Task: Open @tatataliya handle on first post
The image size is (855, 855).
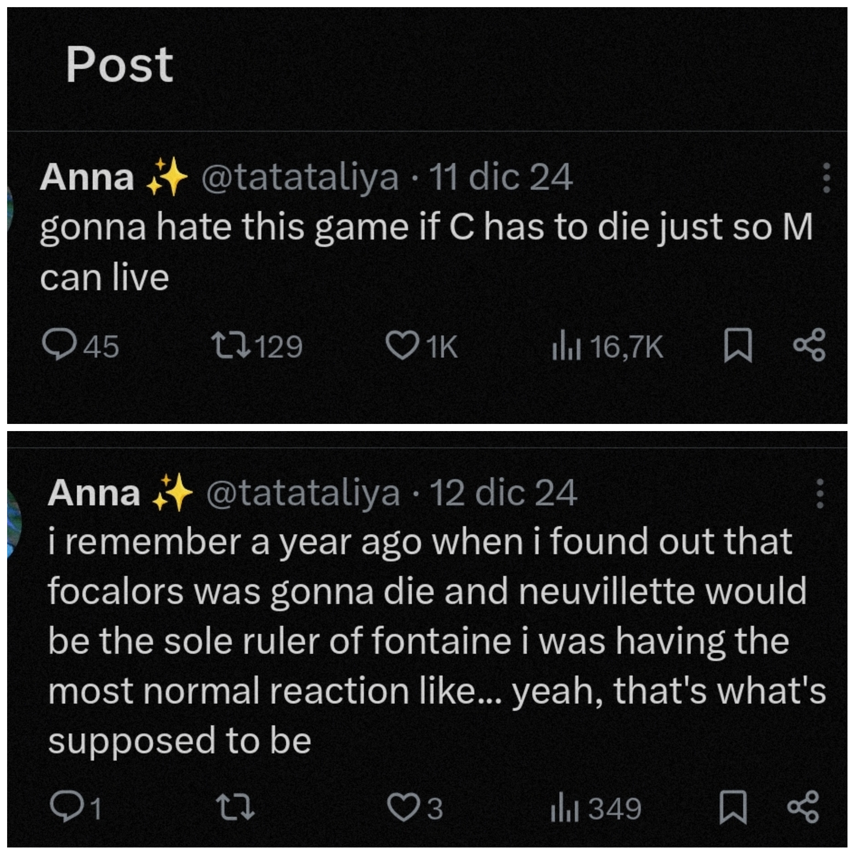Action: pos(300,177)
